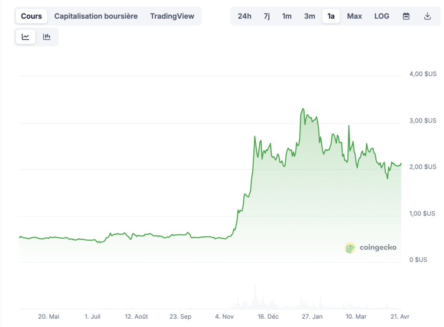
Task: Click the 10. Mar date label
Action: 356,317
